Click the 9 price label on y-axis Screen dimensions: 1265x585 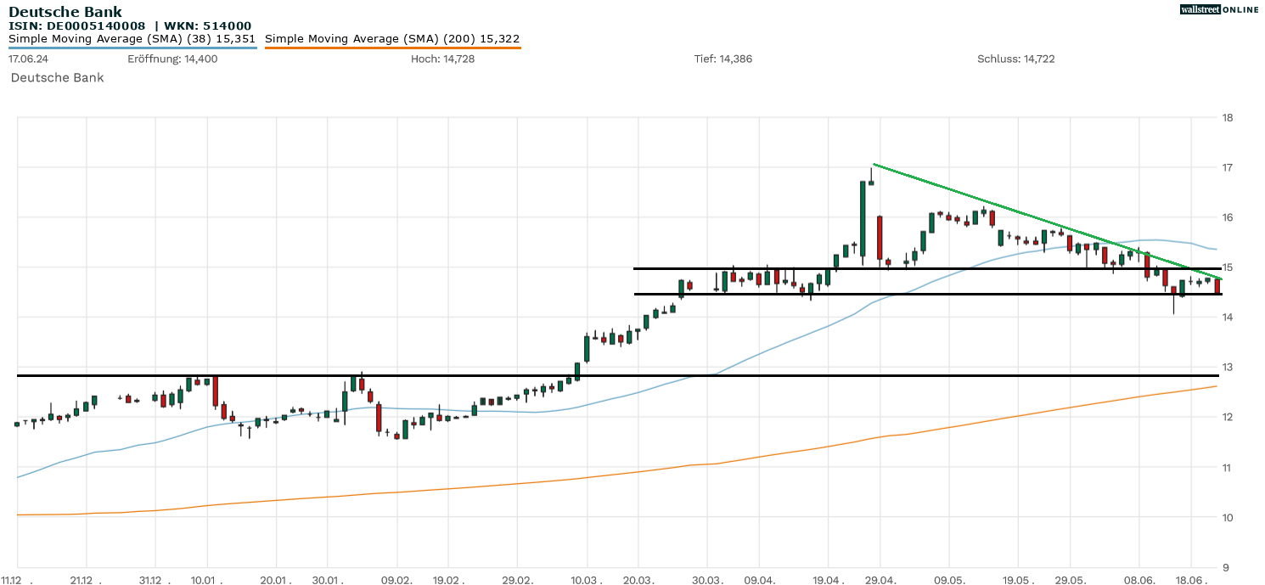(1224, 567)
